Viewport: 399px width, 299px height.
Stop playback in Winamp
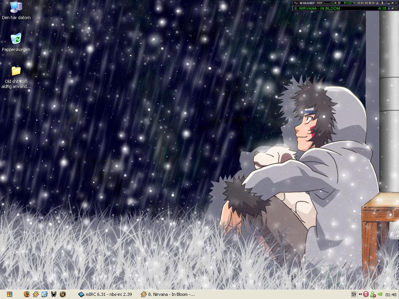370,3
